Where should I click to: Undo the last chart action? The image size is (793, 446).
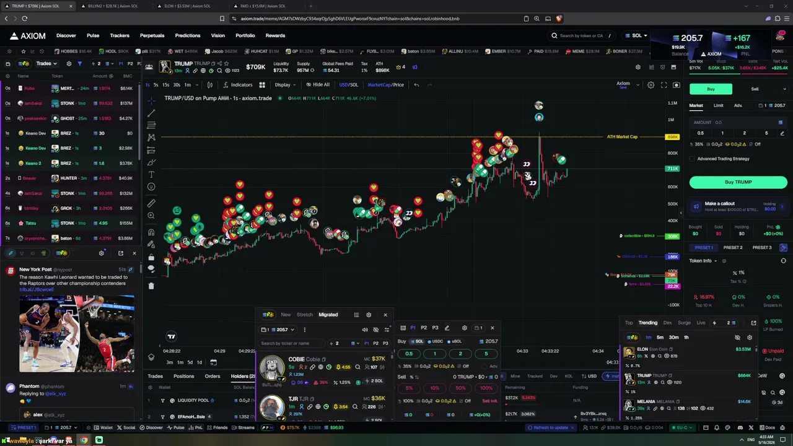click(x=416, y=85)
